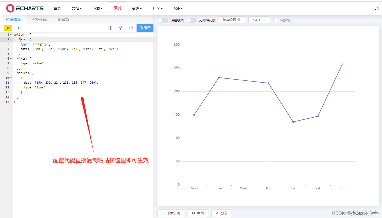382x218 pixels.
Task: Check the Nightly version checkbox
Action: 276,20
